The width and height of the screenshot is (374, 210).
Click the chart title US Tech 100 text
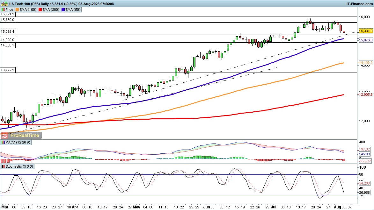tap(19, 4)
